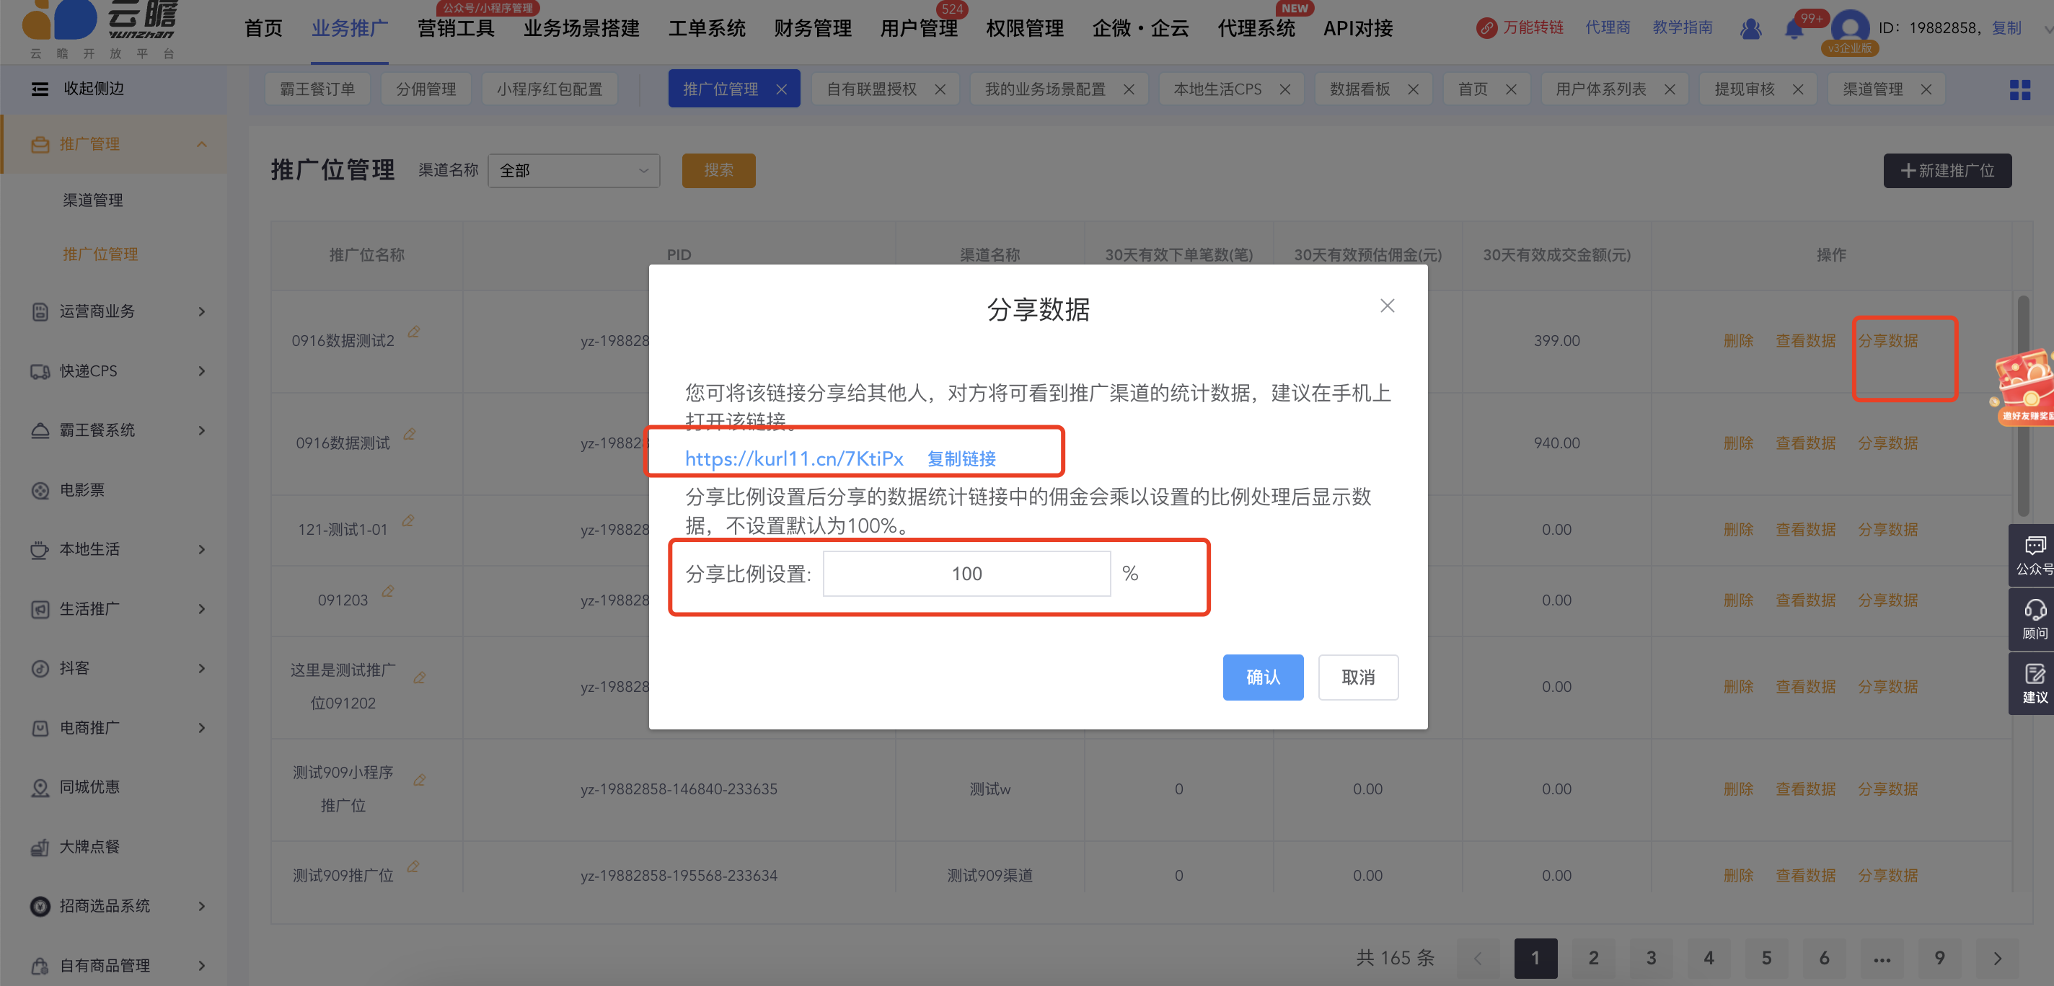Click the edit pencil next to 0916数据测试2
Screen dimensions: 2054x986
[x=414, y=332]
